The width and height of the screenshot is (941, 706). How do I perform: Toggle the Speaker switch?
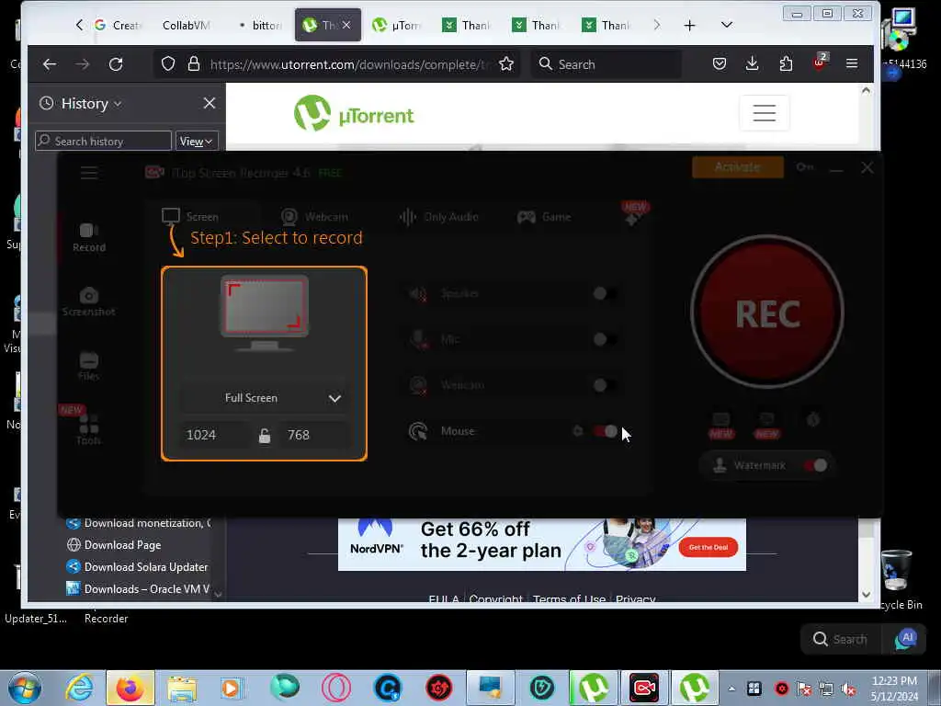tap(605, 293)
